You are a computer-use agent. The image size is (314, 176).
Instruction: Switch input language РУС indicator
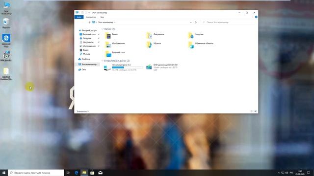pyautogui.click(x=291, y=173)
